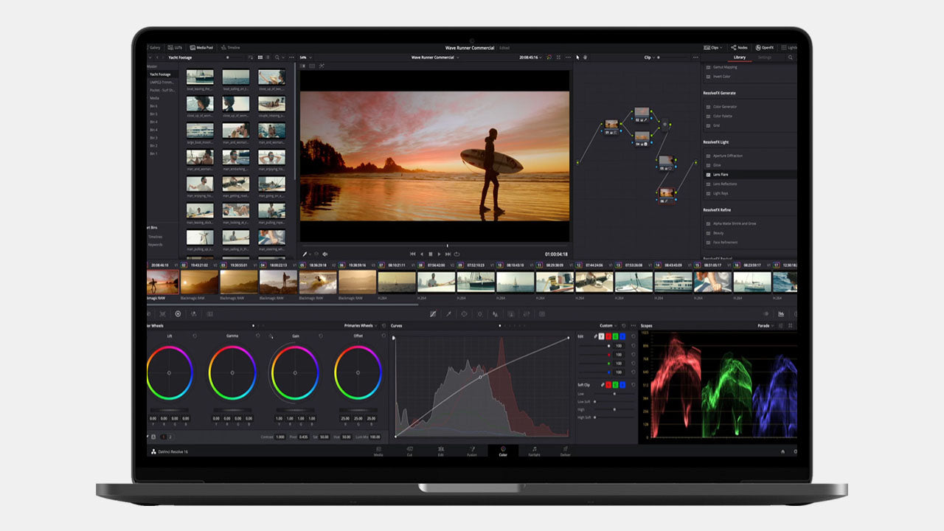
Task: Toggle the green channel button in Soft Clip
Action: pyautogui.click(x=615, y=385)
